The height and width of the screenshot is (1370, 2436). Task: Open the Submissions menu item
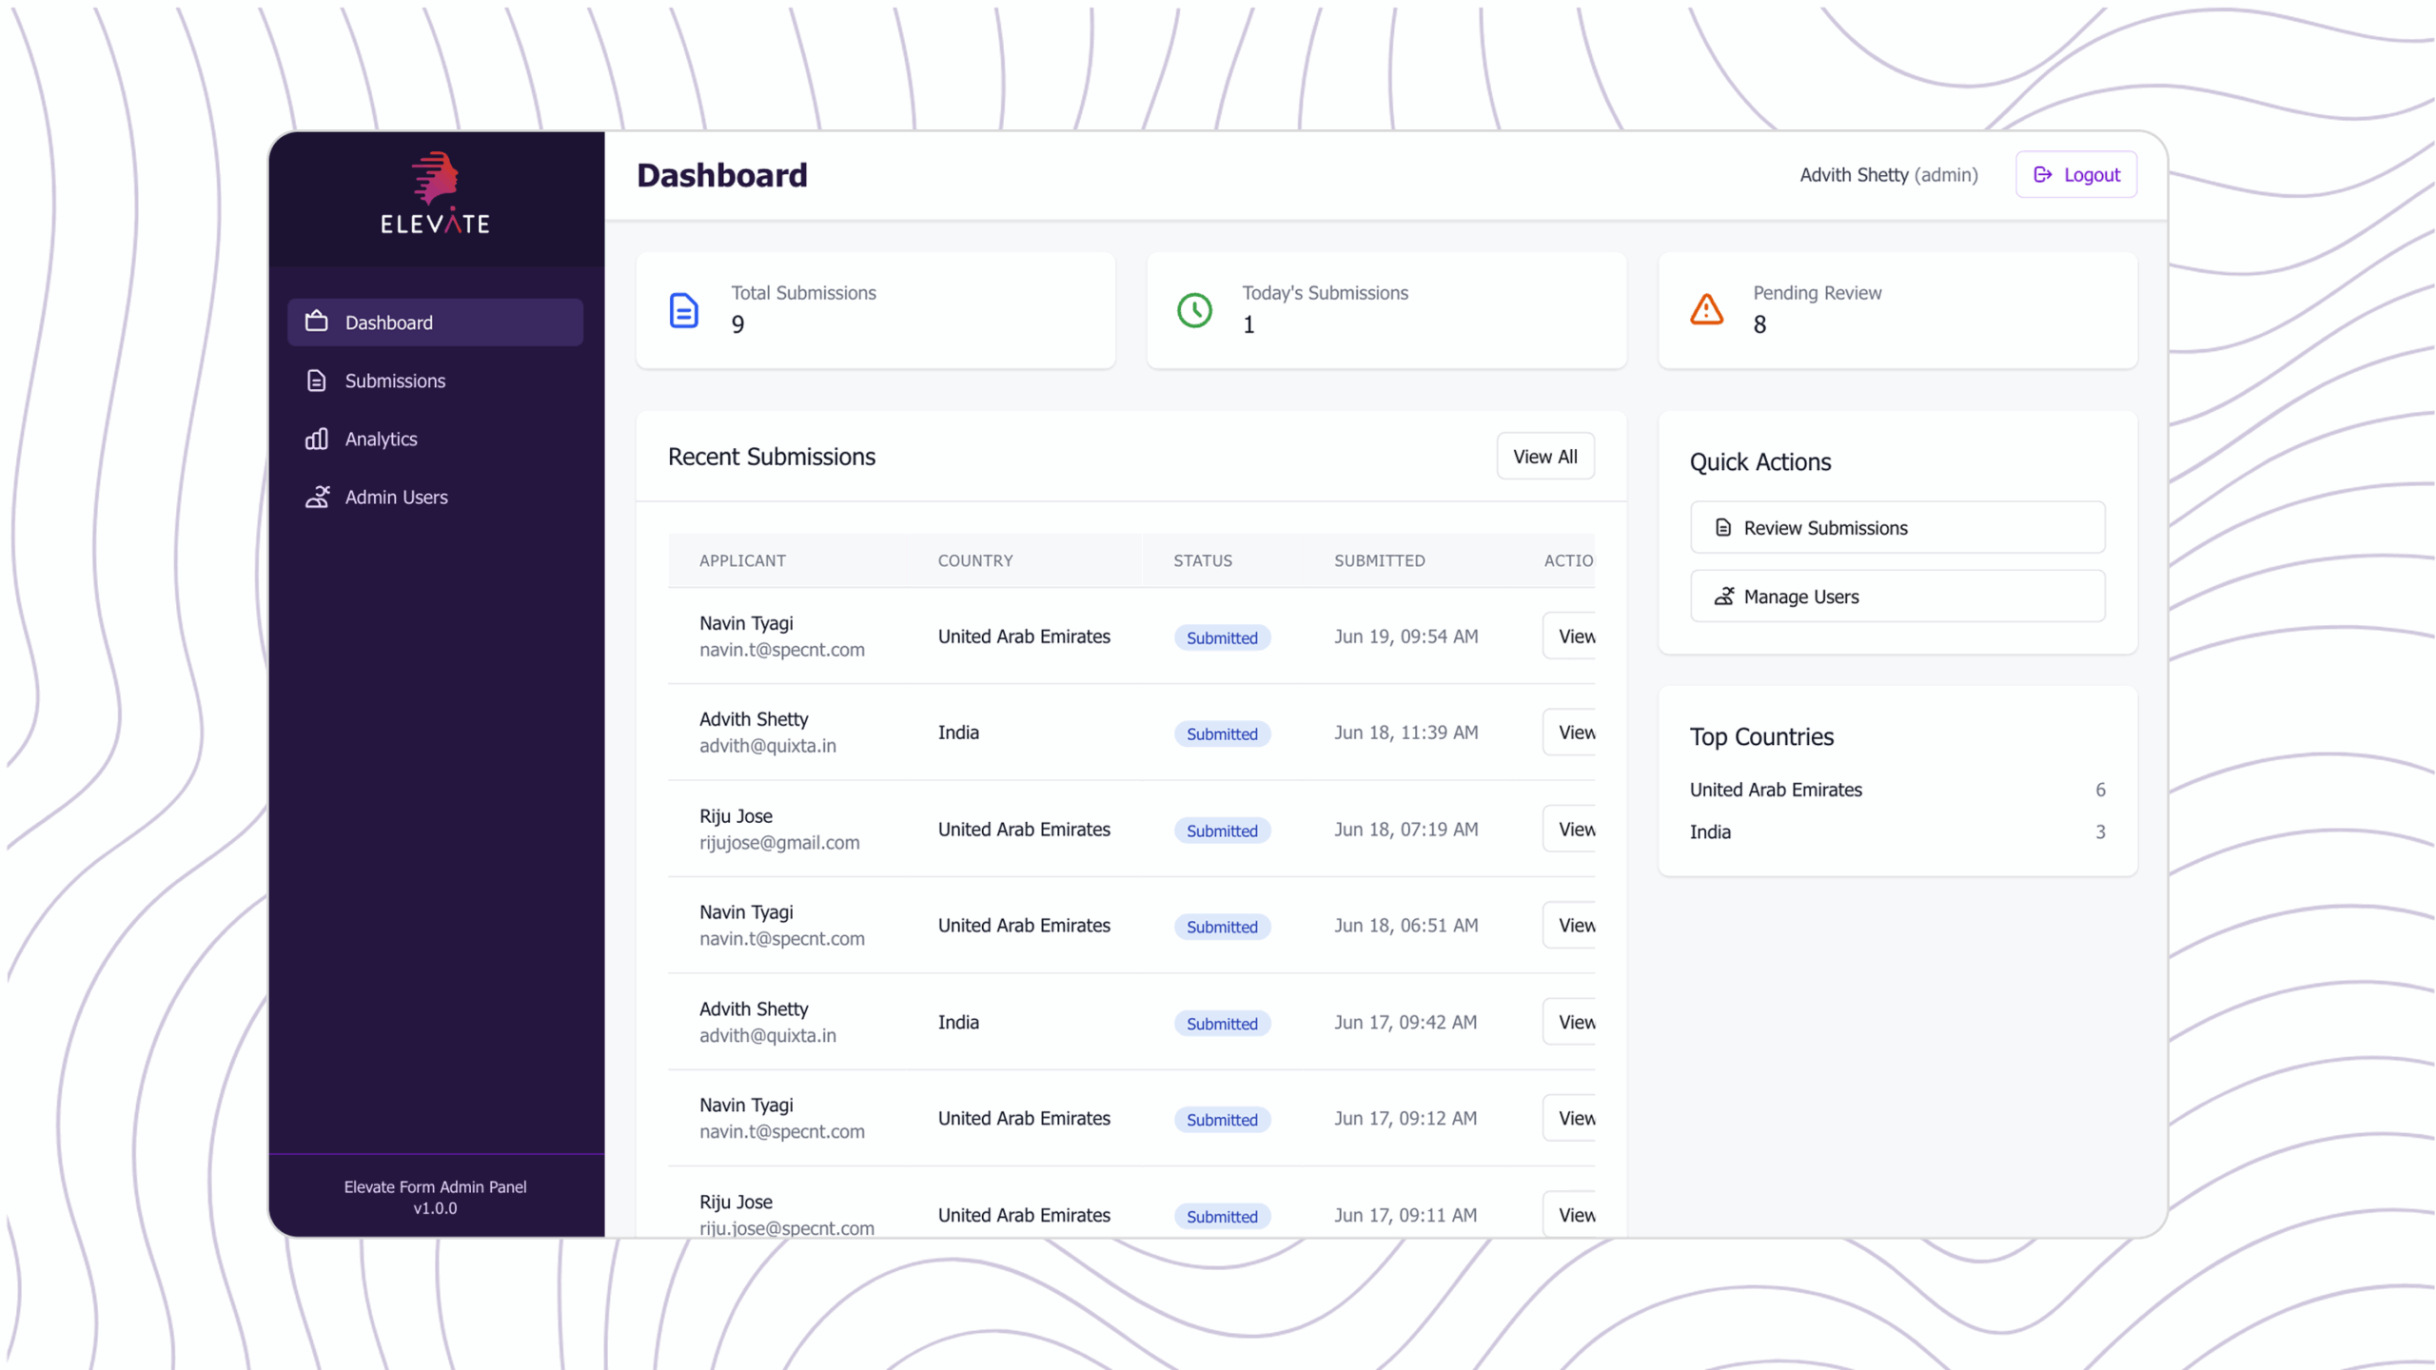click(395, 381)
